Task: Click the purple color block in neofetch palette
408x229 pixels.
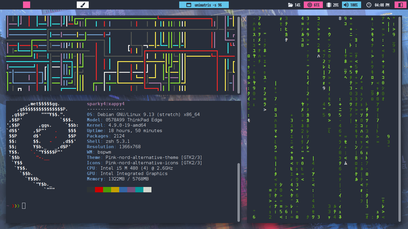Action: pos(131,190)
